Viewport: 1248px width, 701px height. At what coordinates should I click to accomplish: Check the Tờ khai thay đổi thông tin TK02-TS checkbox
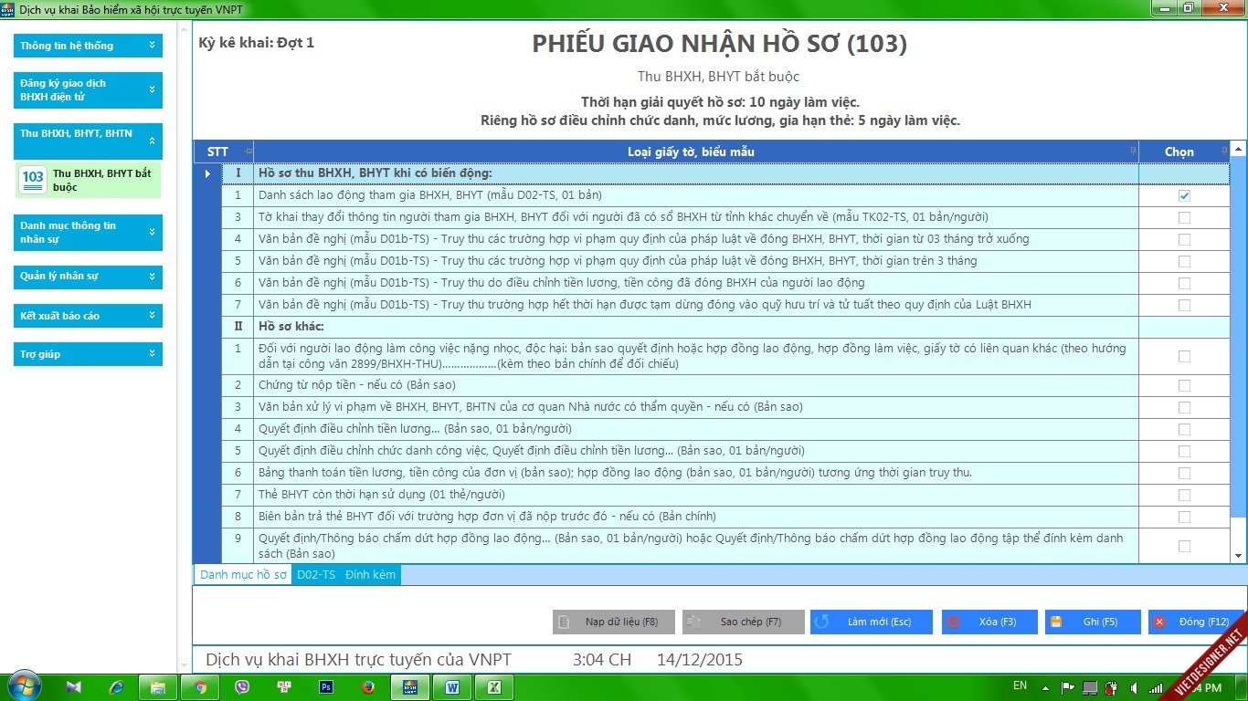(x=1184, y=217)
